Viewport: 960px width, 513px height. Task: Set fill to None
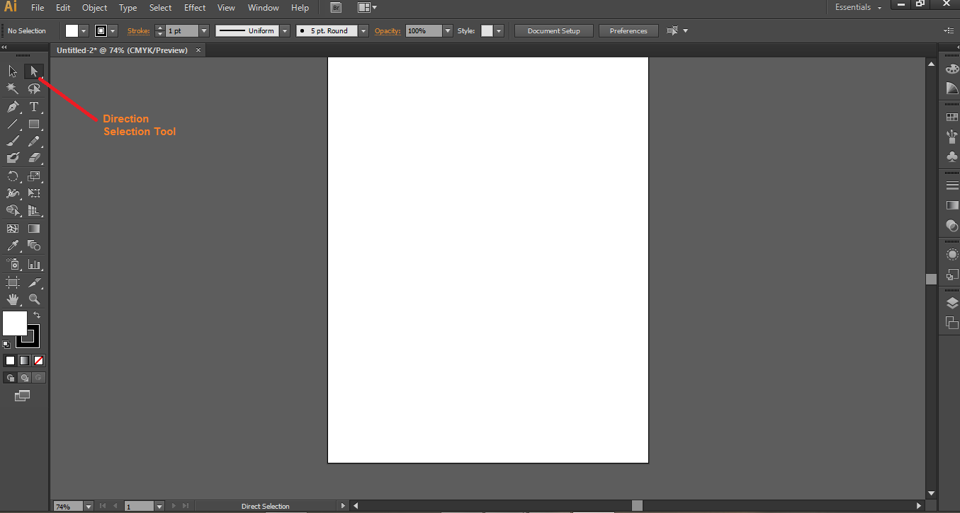pos(39,360)
